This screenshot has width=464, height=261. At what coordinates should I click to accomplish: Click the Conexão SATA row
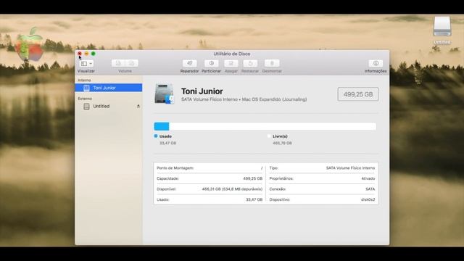322,188
